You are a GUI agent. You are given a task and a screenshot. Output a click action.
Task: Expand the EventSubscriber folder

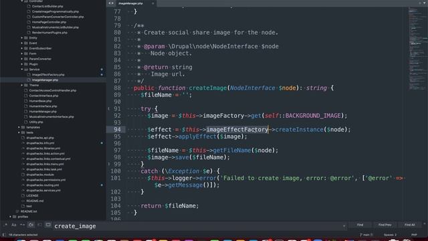(22, 48)
